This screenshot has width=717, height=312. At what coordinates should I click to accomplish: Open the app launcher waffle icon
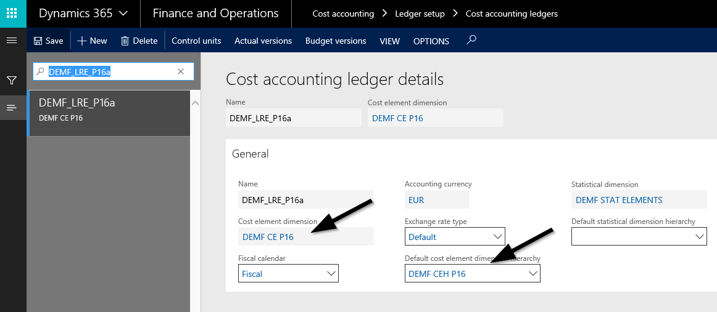(13, 13)
